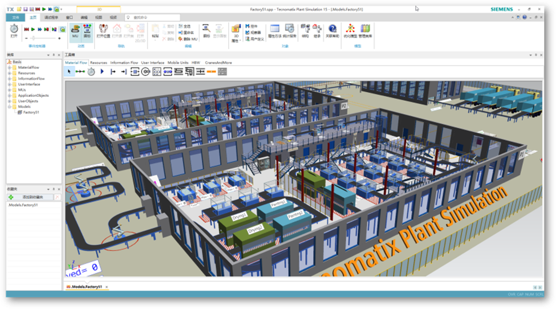Screen dimensions: 556x309
Task: Switch to the User Interface tab
Action: 153,62
